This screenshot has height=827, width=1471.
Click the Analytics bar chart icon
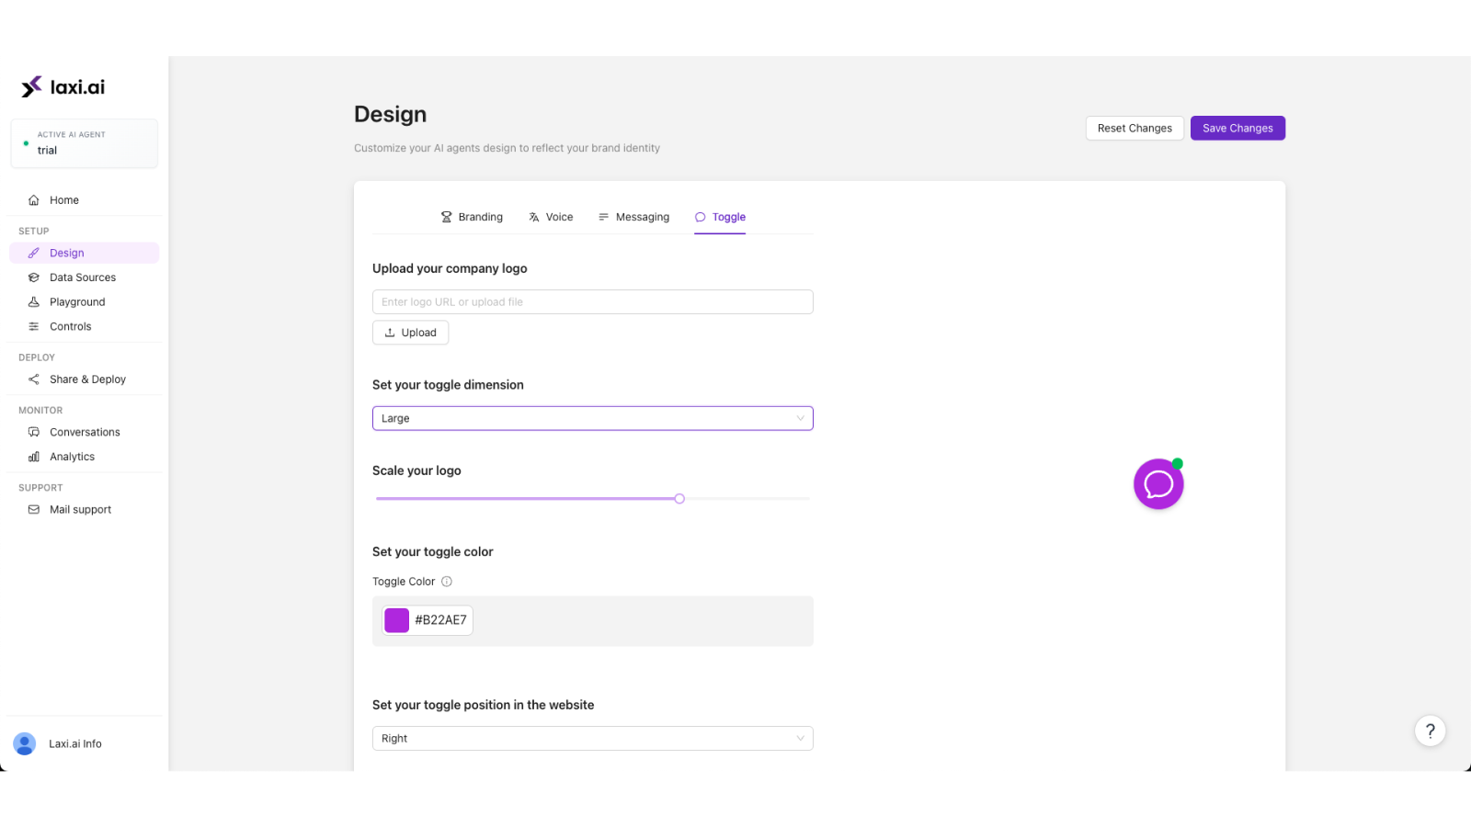coord(34,457)
